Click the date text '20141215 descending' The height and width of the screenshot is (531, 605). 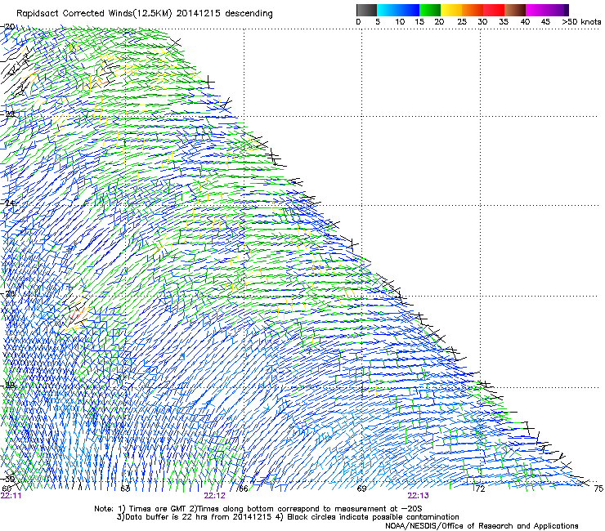[224, 14]
